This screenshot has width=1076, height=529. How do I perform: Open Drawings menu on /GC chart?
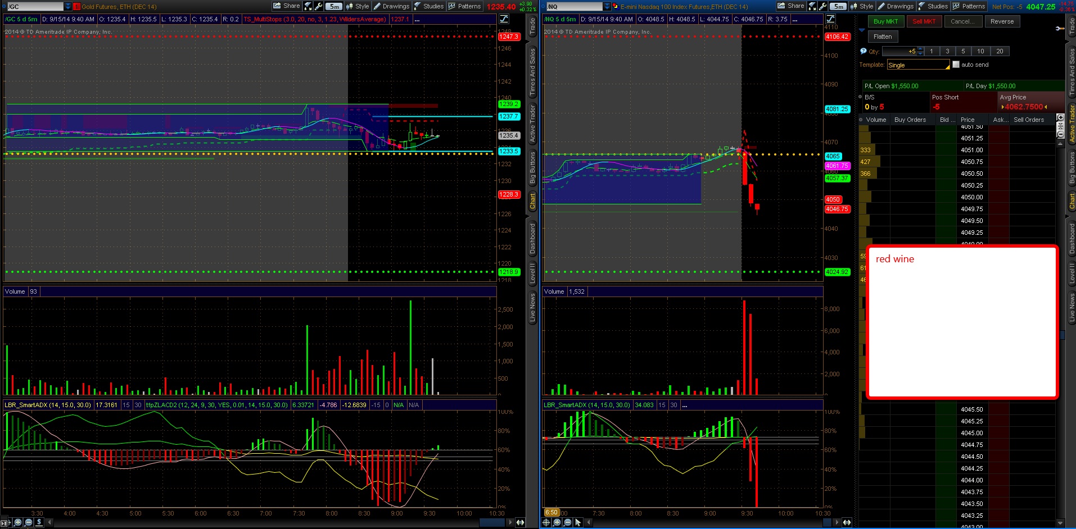(391, 6)
